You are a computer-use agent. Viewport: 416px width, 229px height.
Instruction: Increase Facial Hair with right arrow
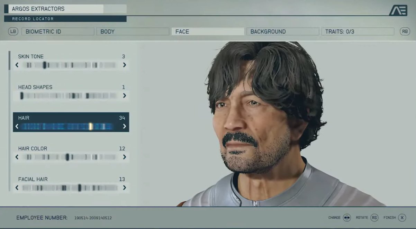point(124,188)
